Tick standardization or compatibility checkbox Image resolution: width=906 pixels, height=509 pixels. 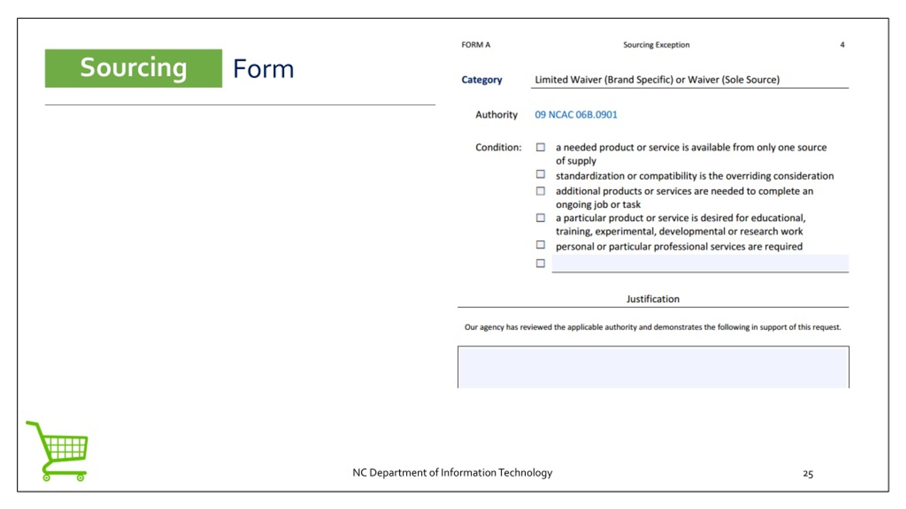click(540, 174)
